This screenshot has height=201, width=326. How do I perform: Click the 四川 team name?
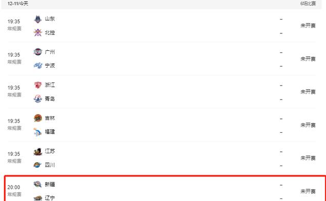[50, 165]
